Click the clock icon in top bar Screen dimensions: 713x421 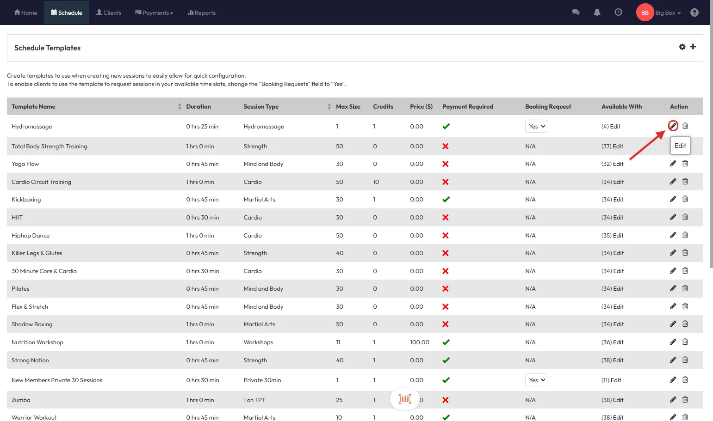(618, 12)
